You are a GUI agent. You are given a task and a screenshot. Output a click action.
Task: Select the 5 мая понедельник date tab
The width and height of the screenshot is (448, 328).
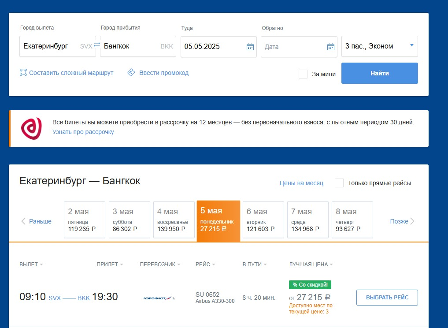218,221
